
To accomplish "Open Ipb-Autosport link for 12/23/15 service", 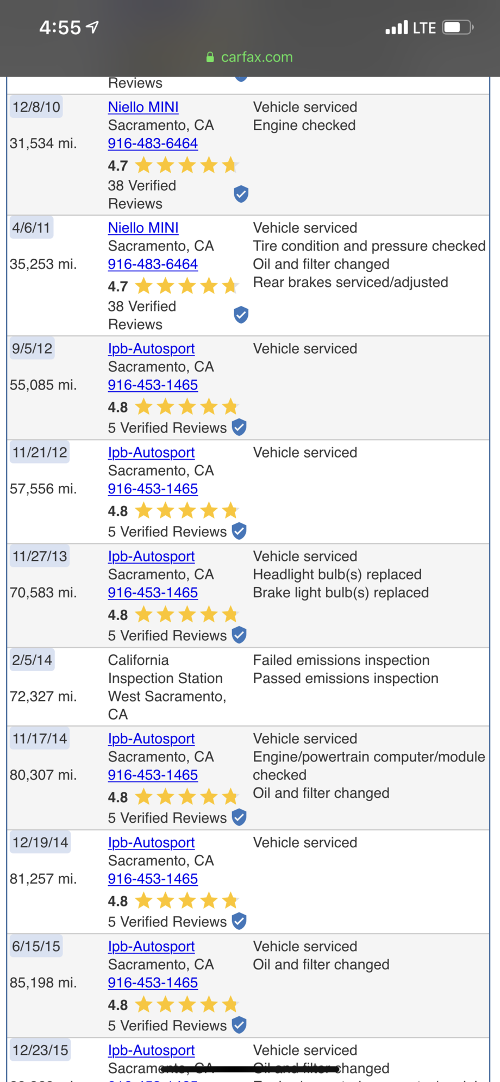I will click(x=151, y=1050).
